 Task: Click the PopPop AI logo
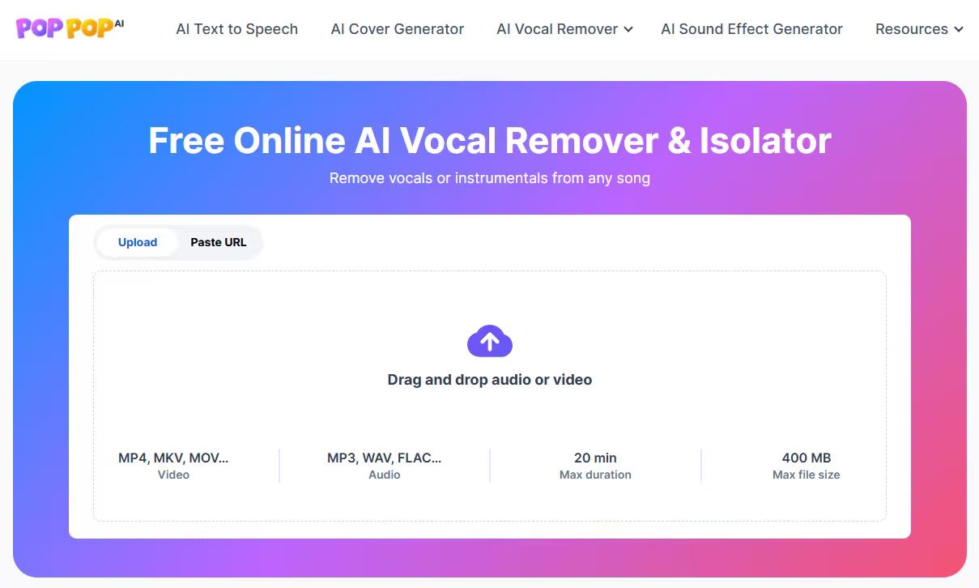click(x=70, y=28)
